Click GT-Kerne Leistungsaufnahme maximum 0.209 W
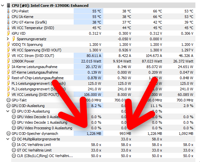Image resolution: width=200 pixels, height=162 pixels. point(155,72)
